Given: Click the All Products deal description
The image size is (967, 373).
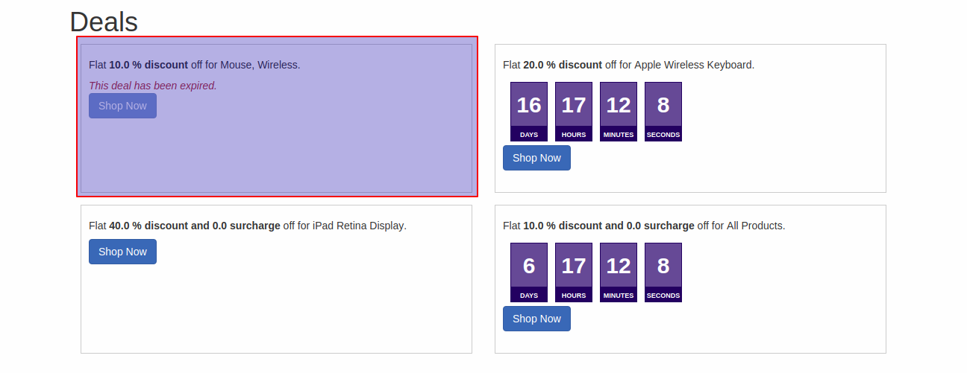Looking at the screenshot, I should tap(644, 226).
